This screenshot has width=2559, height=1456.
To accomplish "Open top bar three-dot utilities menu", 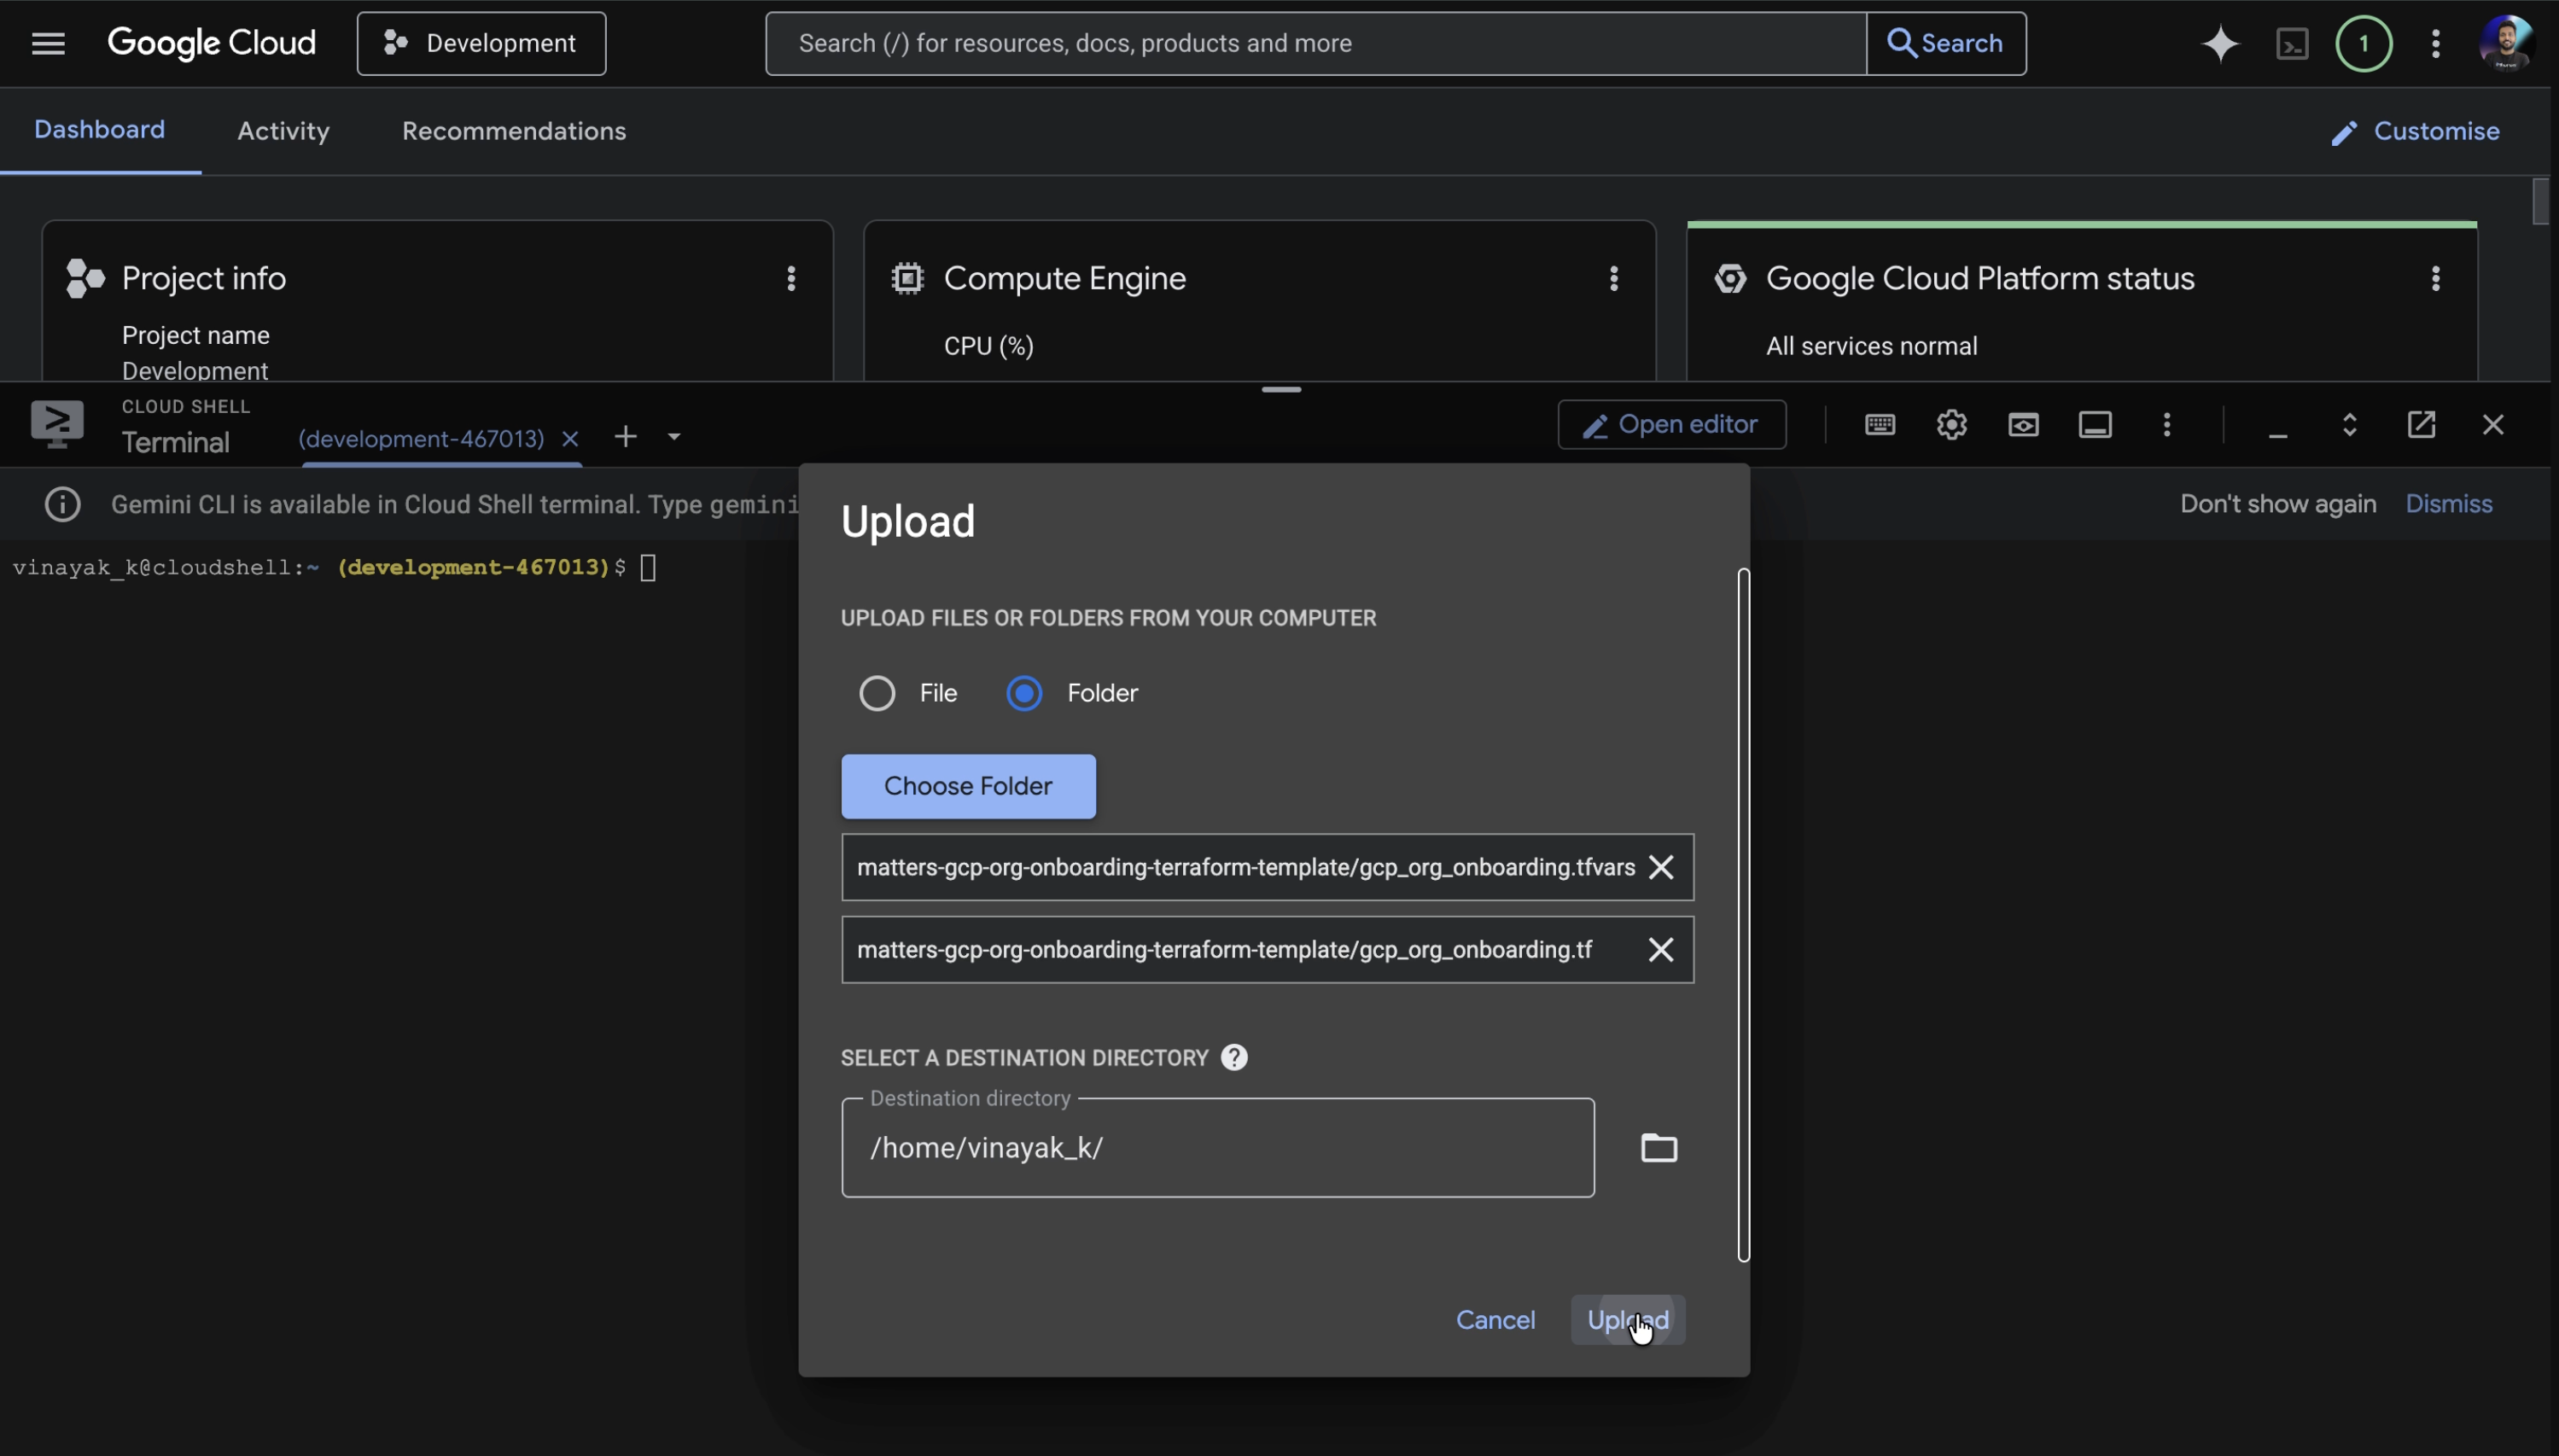I will 2436,43.
